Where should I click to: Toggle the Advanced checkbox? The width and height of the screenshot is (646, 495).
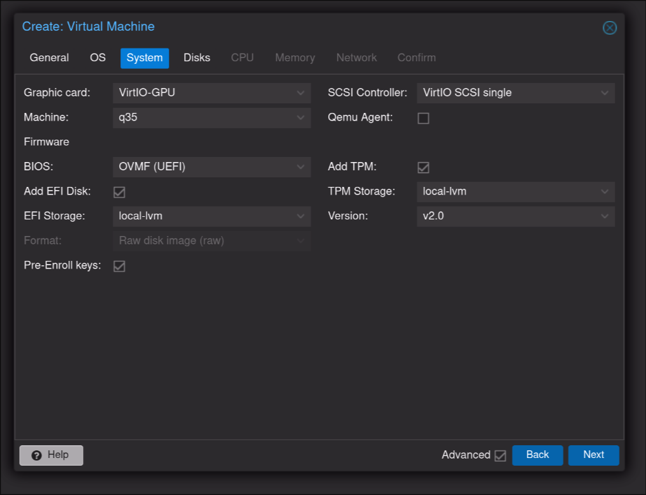coord(500,455)
